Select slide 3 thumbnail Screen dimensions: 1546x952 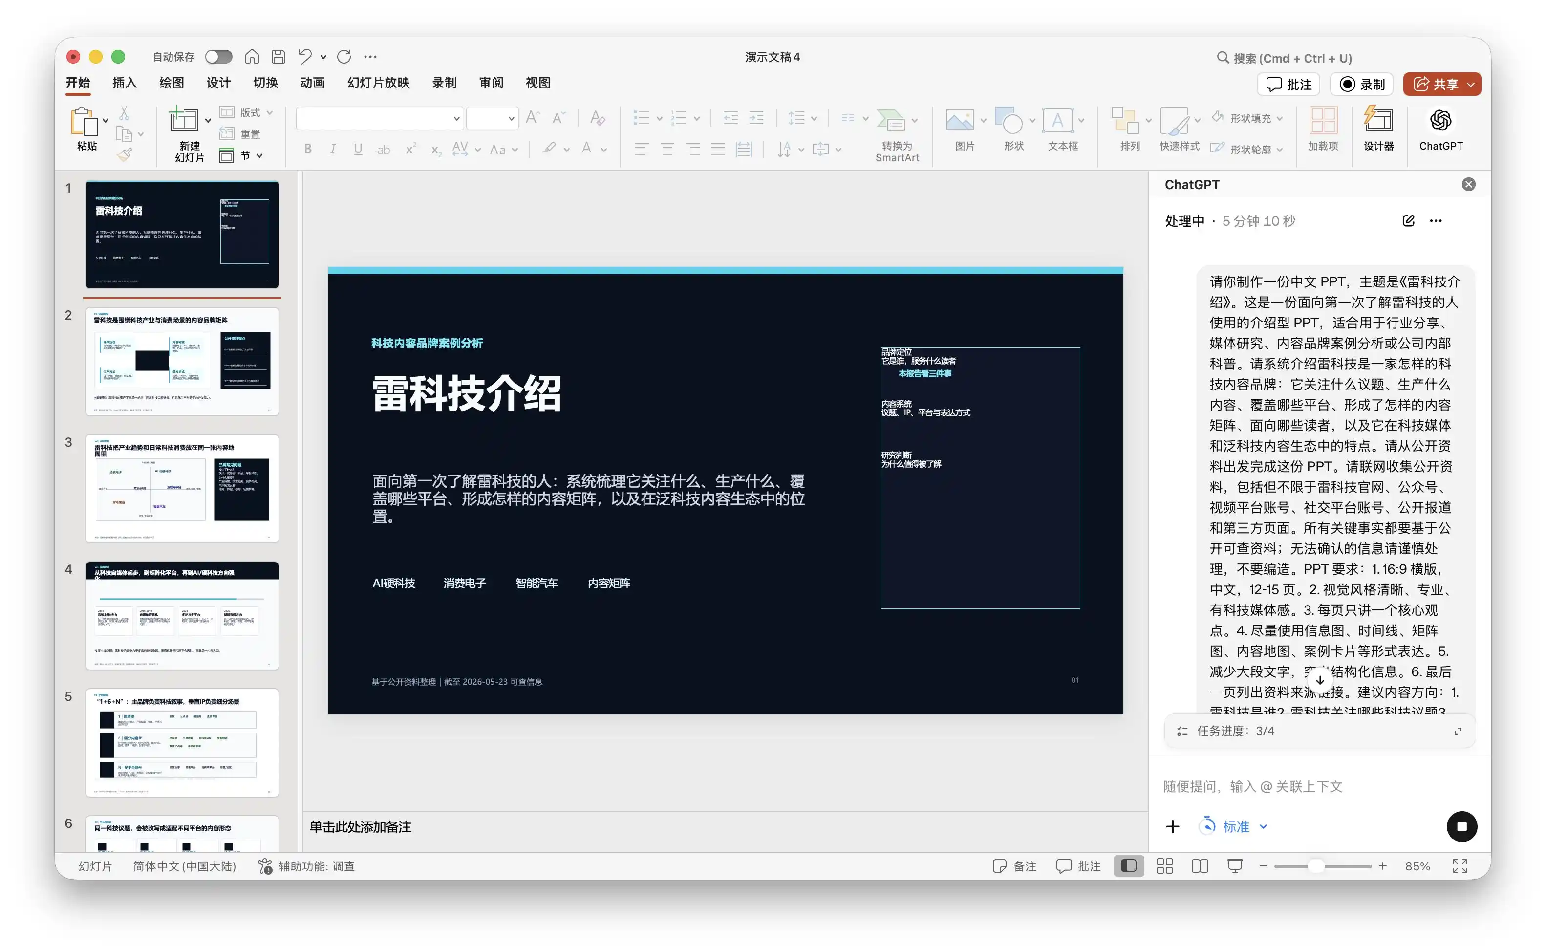tap(182, 489)
